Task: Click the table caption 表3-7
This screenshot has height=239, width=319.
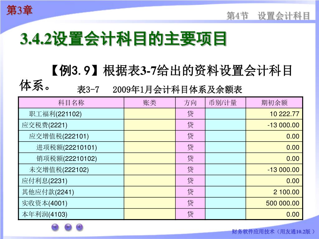Action: point(88,90)
